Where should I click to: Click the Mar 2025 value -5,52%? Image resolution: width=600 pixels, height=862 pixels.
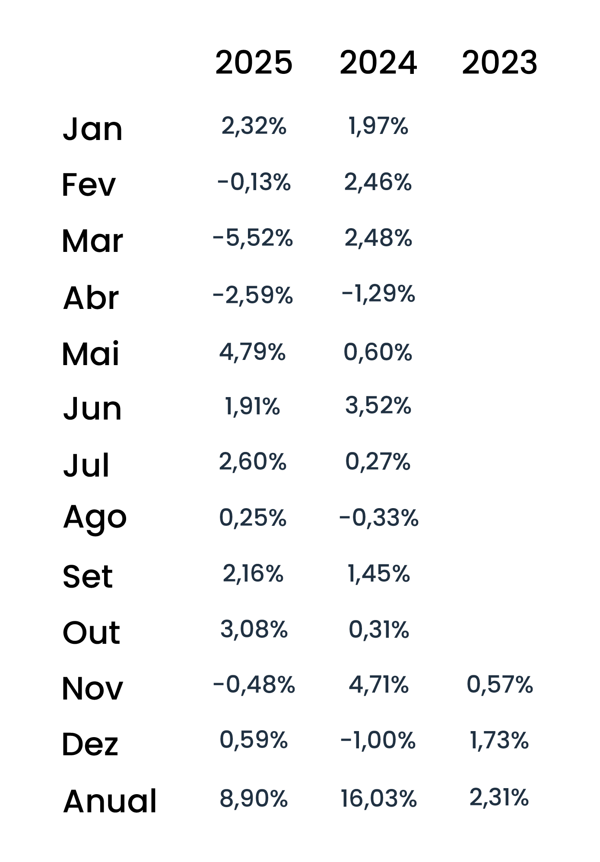coord(253,238)
